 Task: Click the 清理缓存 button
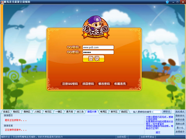[180, 132]
